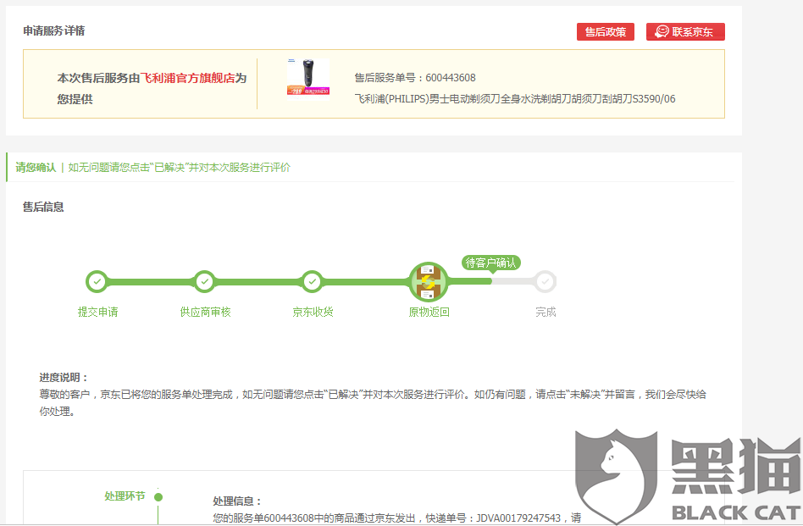Click the 进度说明 heading

tap(64, 378)
